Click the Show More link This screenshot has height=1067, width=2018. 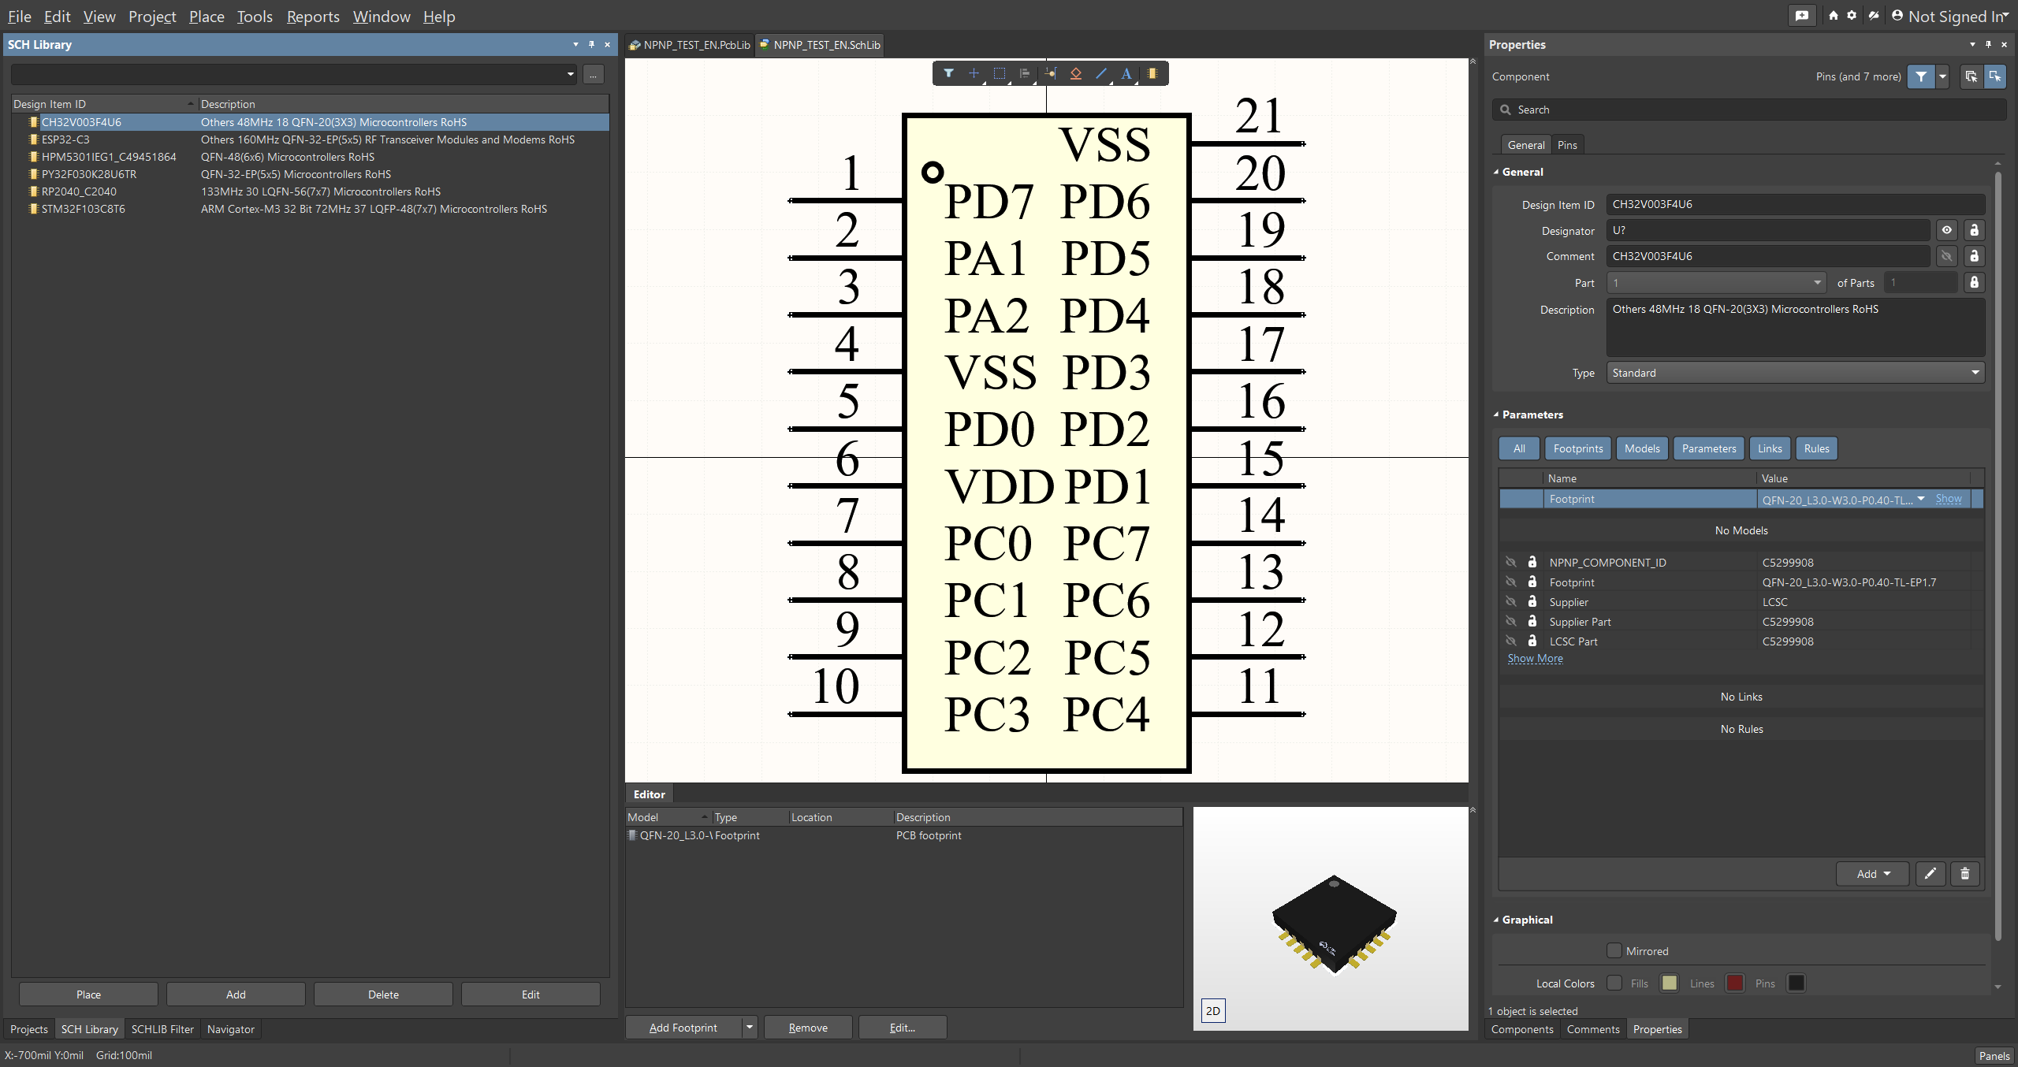tap(1535, 658)
